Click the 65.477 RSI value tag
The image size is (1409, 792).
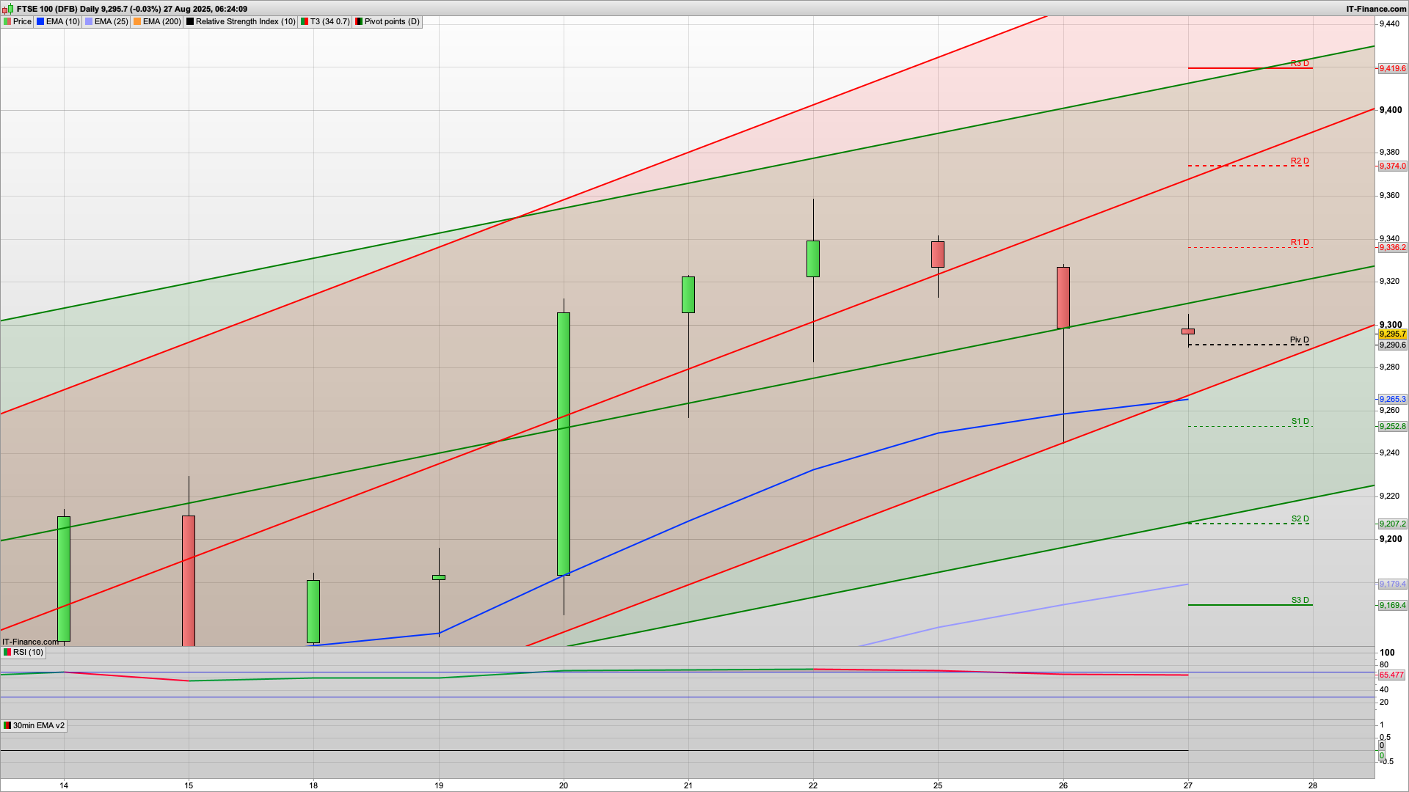pos(1391,675)
